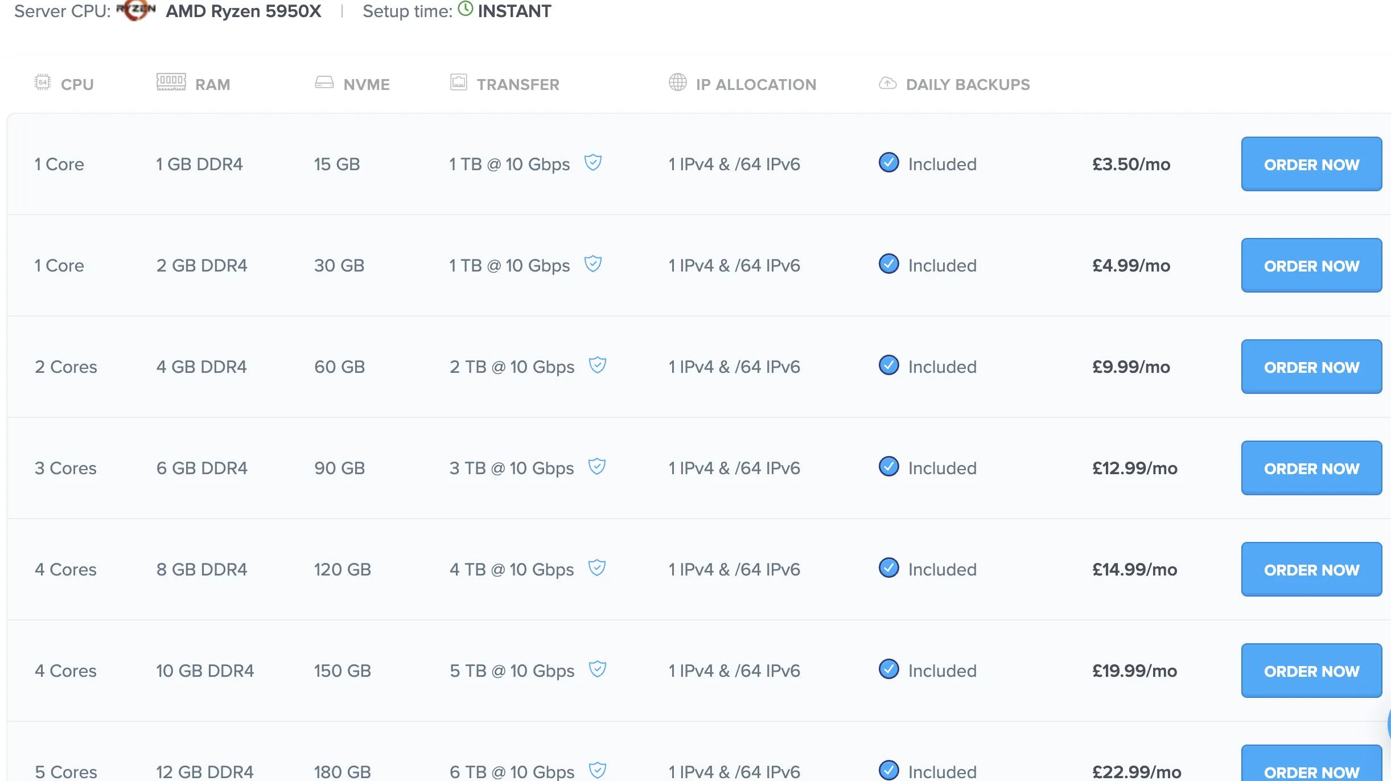
Task: Order the £3.50/mo 1 GB plan
Action: [1311, 165]
